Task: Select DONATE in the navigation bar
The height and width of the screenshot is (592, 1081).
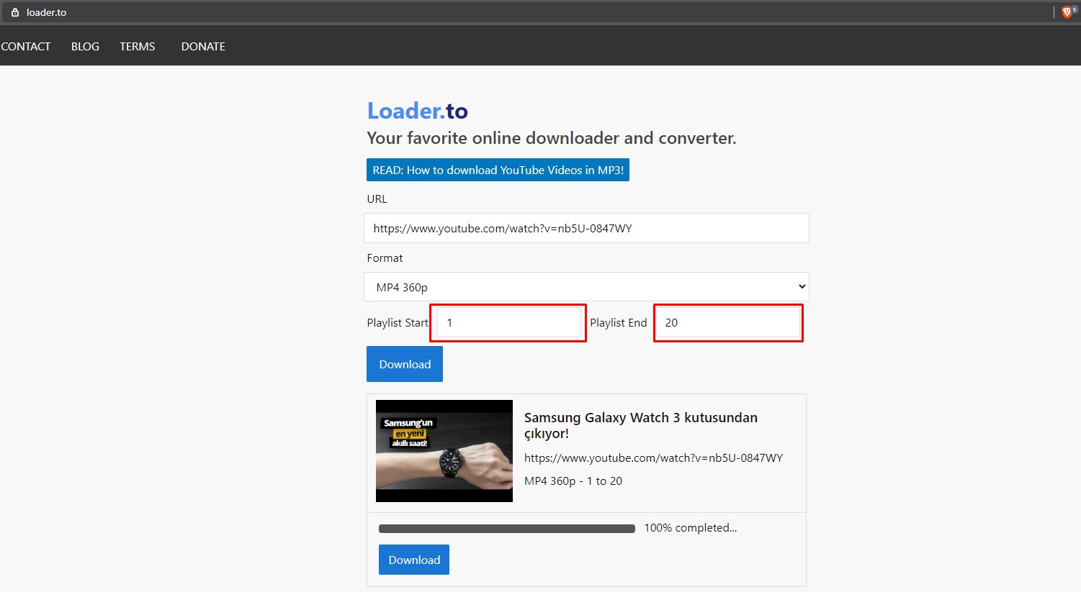Action: (x=203, y=46)
